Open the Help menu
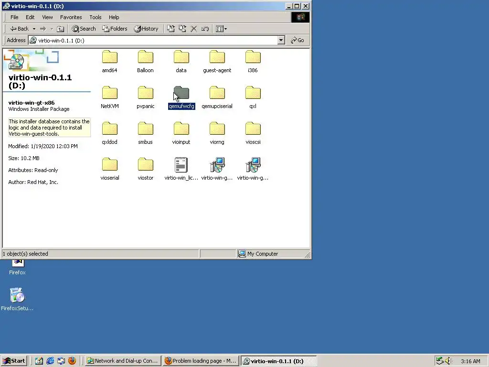This screenshot has width=489, height=367. [x=114, y=17]
